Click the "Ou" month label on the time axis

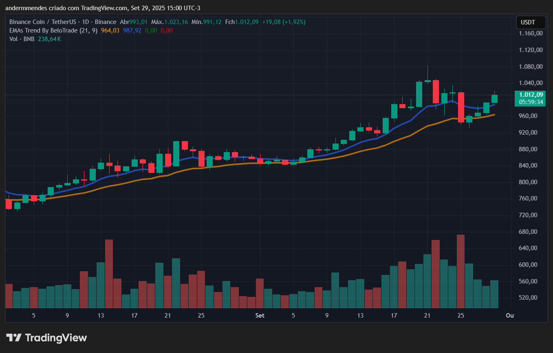click(x=509, y=316)
